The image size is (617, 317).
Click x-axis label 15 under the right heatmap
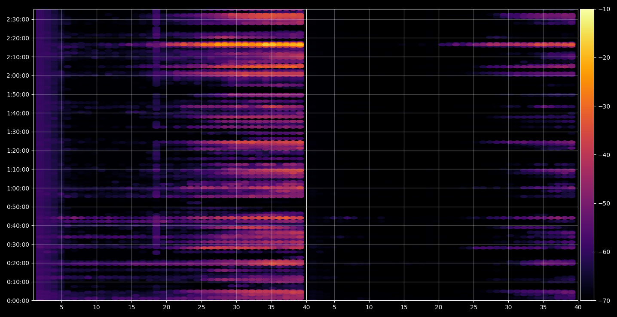[x=404, y=307]
